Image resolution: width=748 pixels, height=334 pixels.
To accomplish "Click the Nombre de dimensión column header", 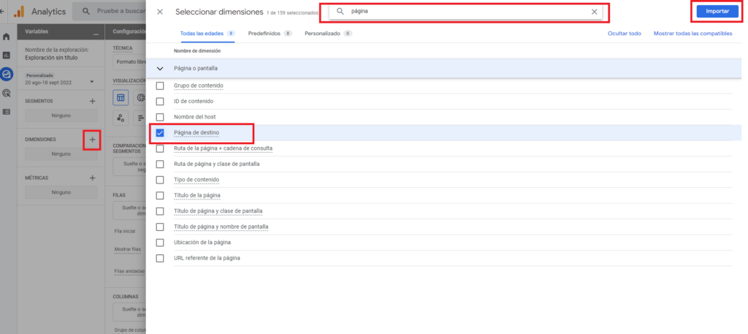I will click(x=197, y=51).
